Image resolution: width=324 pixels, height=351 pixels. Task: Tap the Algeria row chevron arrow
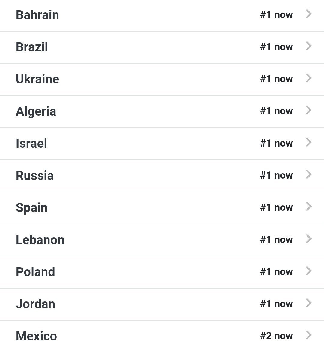tap(309, 110)
